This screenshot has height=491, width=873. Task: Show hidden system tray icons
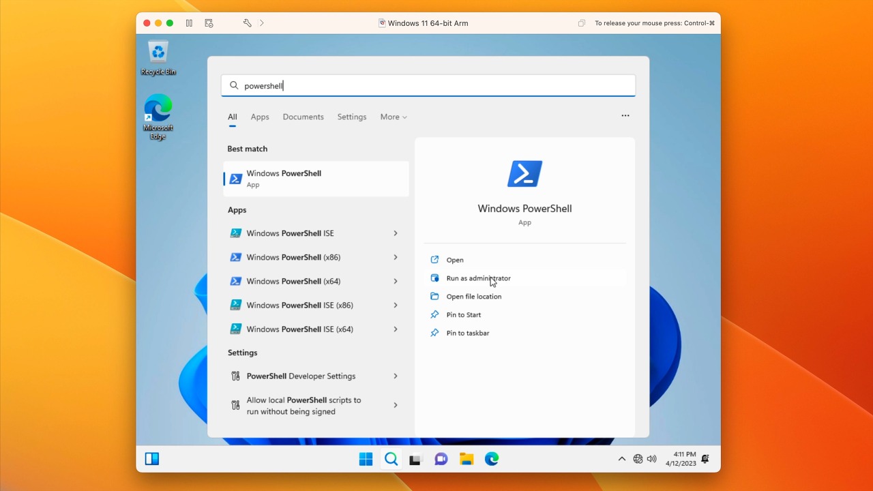tap(621, 459)
